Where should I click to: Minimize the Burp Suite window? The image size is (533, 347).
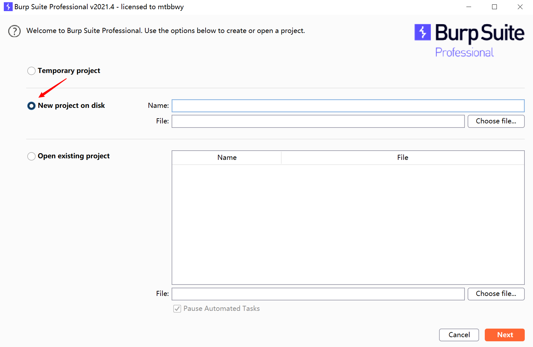point(469,7)
